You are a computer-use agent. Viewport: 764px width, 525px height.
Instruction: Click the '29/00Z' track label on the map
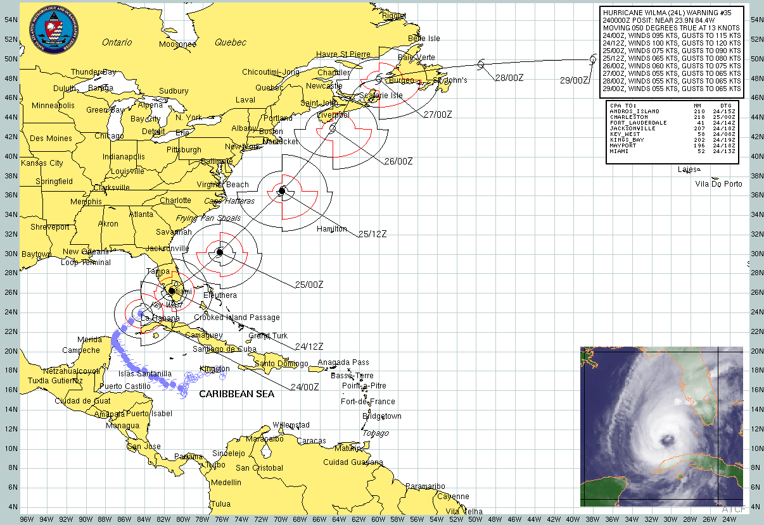coord(575,80)
